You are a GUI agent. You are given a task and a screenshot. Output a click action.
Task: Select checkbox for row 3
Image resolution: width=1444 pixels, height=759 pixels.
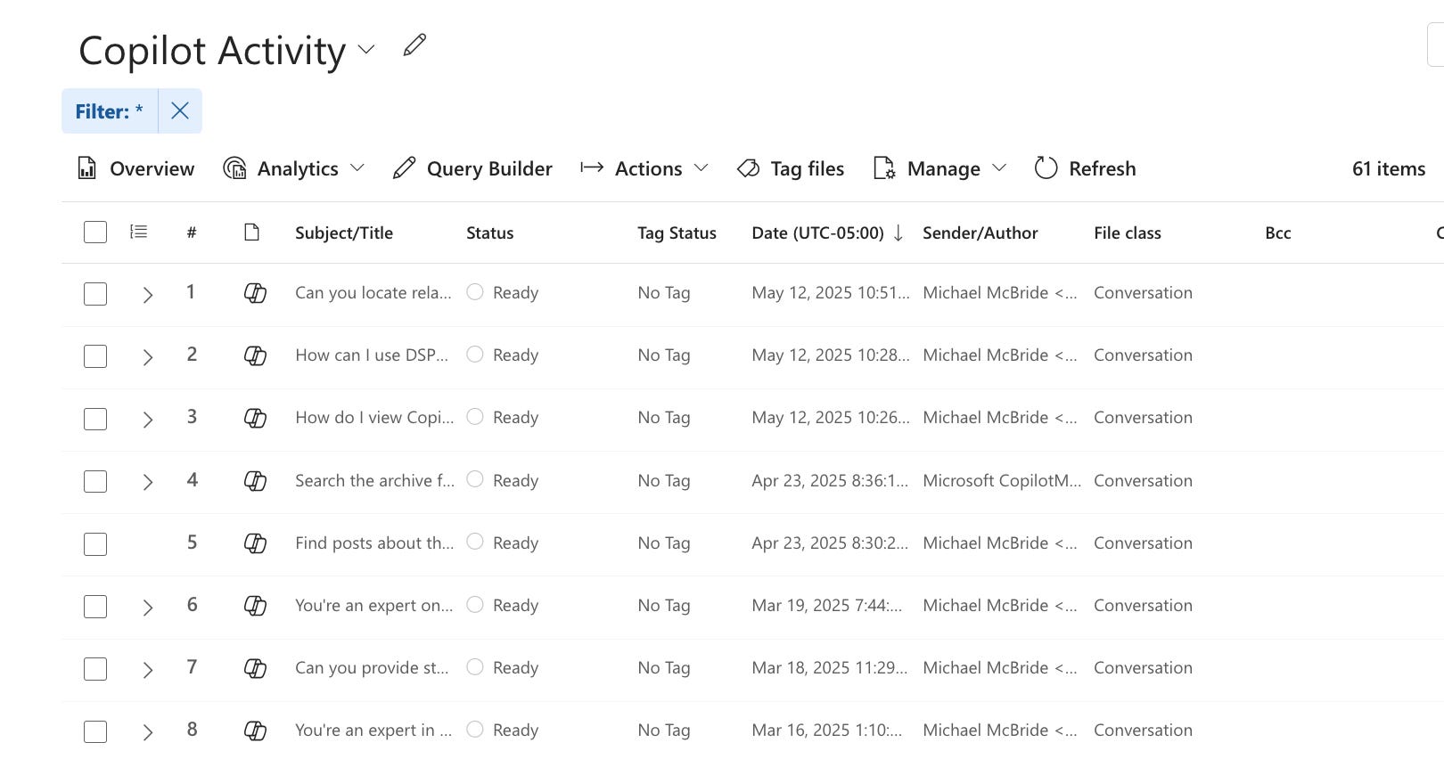pyautogui.click(x=95, y=419)
